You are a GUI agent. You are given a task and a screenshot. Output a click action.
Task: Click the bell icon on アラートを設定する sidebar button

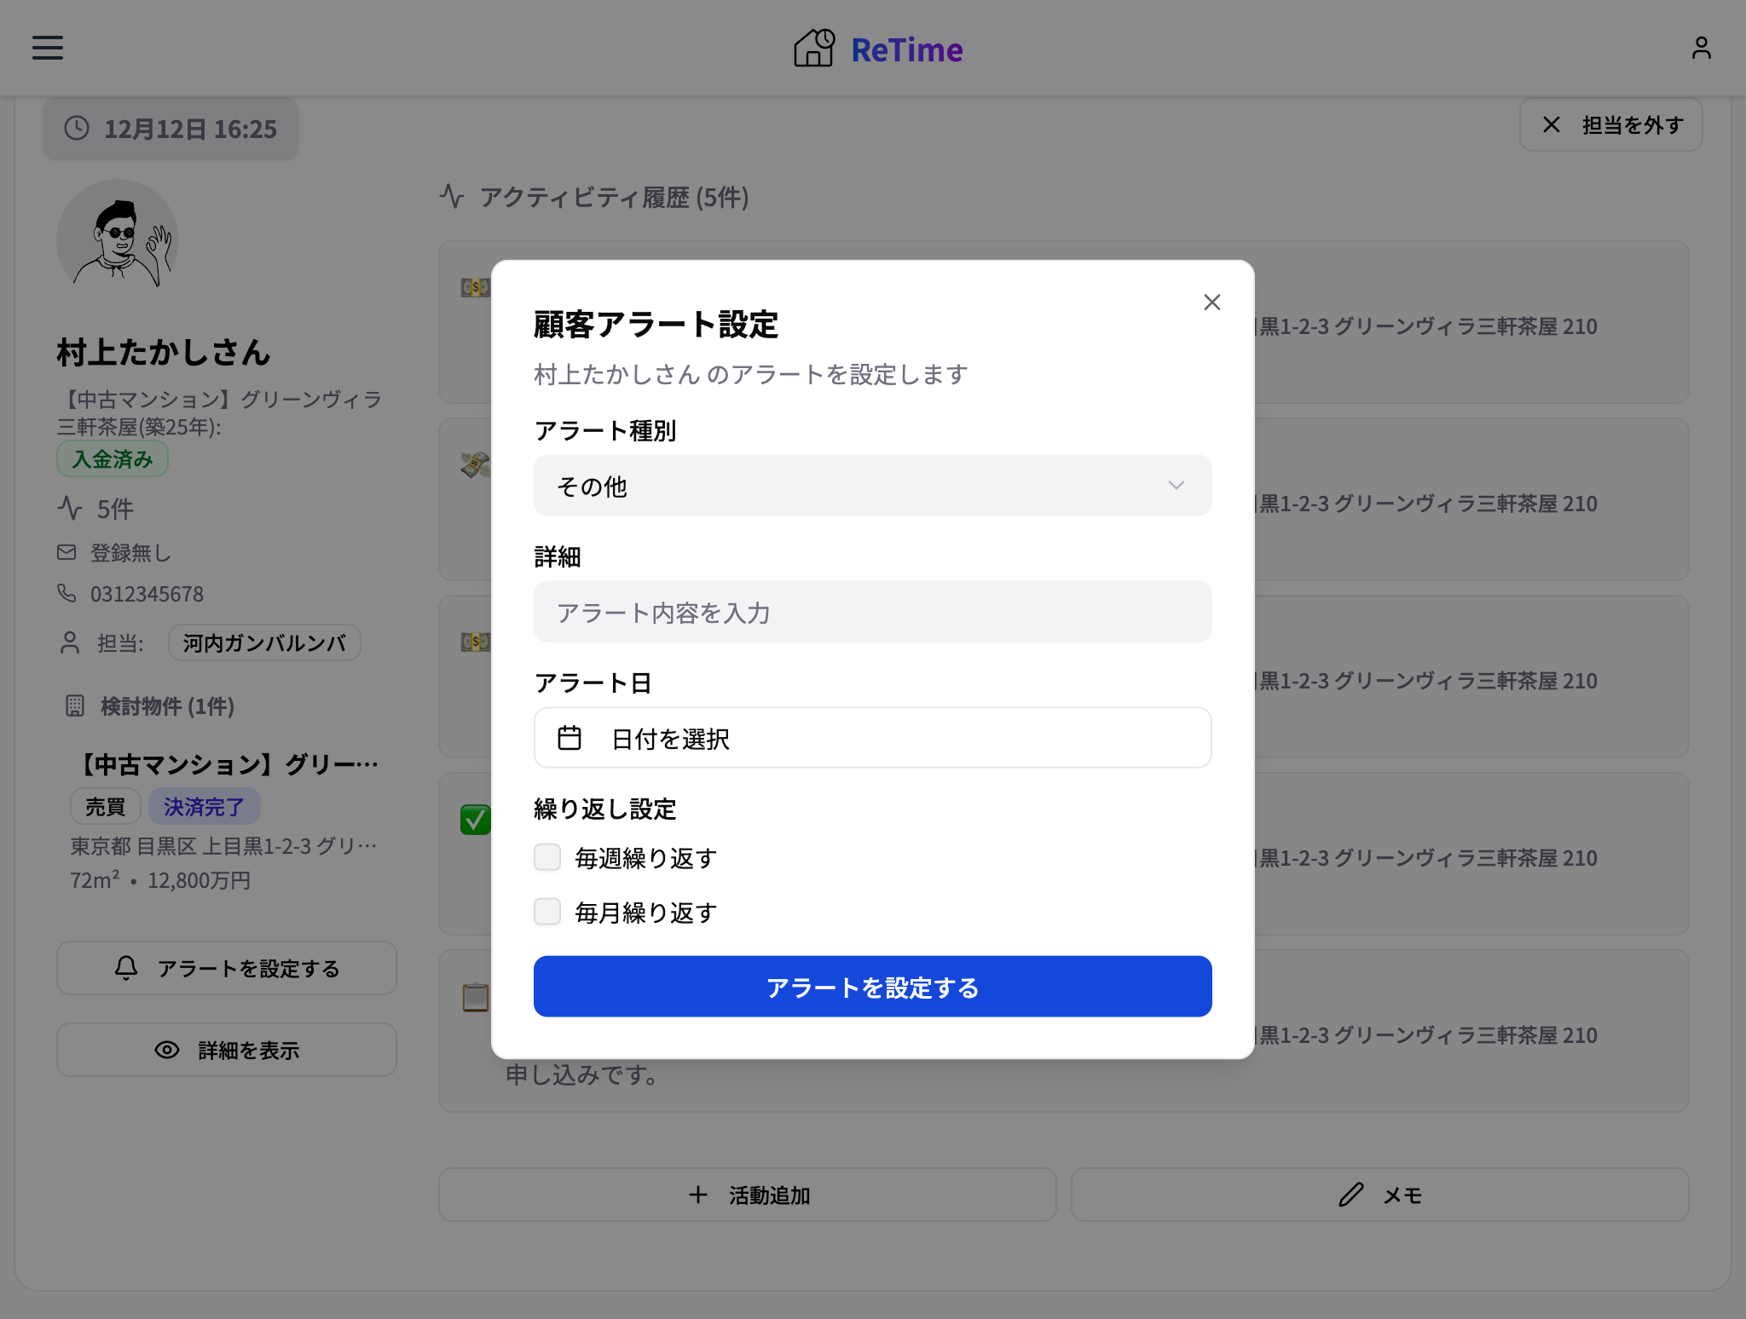pos(125,968)
